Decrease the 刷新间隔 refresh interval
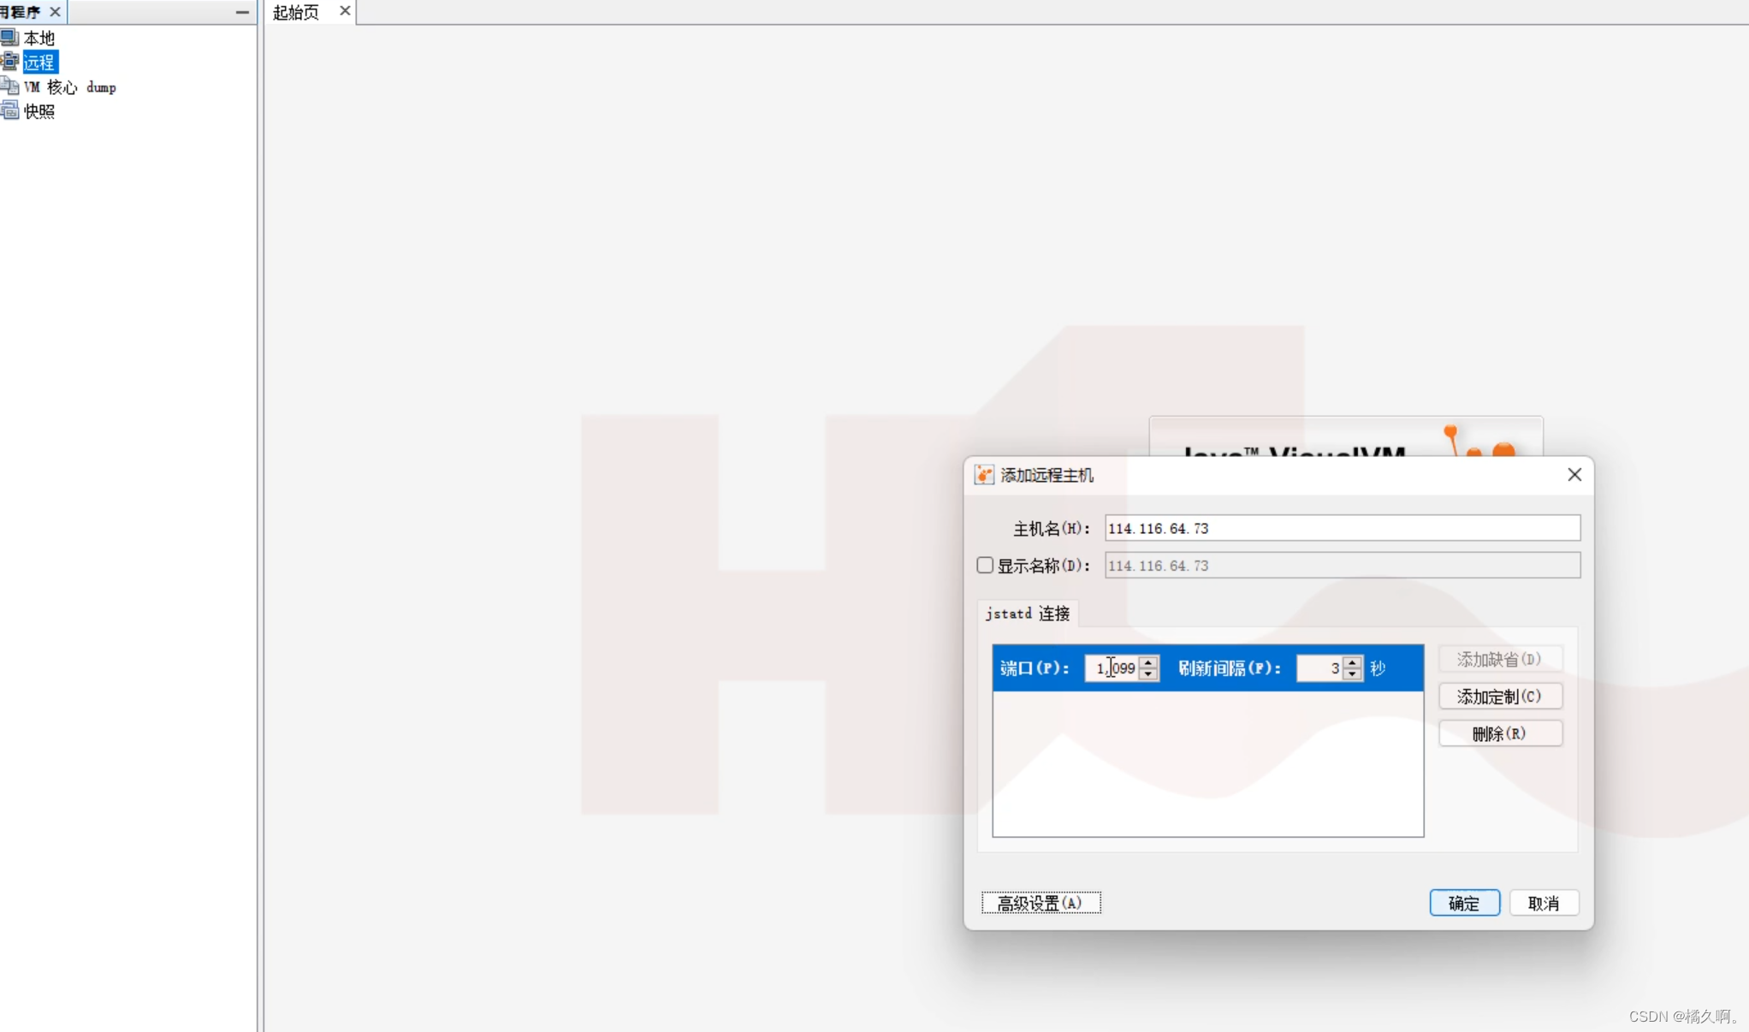This screenshot has height=1032, width=1749. [1353, 675]
